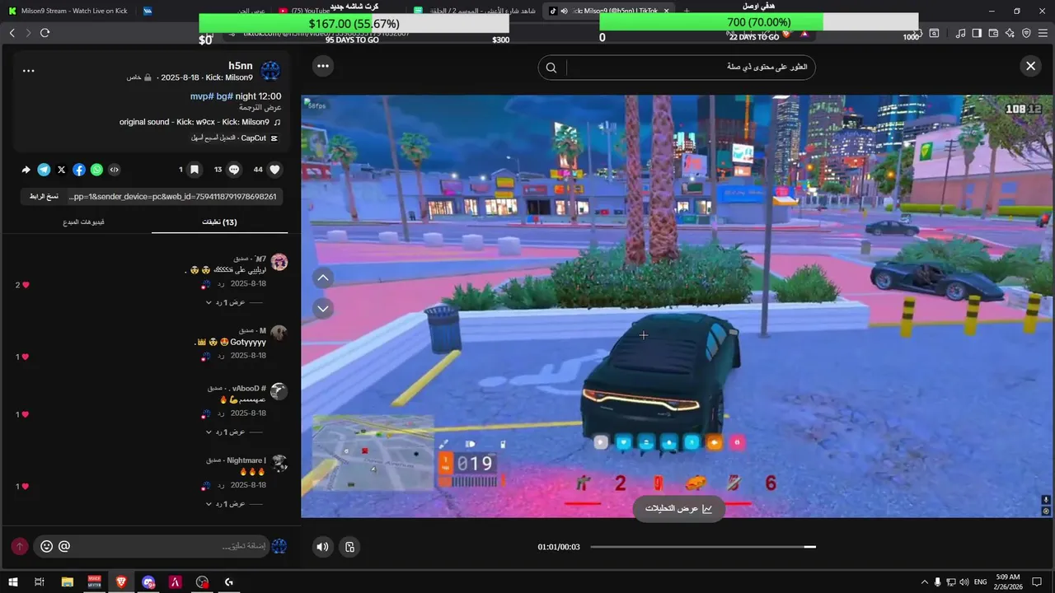Open the music playlist toolbar icon
This screenshot has height=593, width=1055.
(960, 33)
